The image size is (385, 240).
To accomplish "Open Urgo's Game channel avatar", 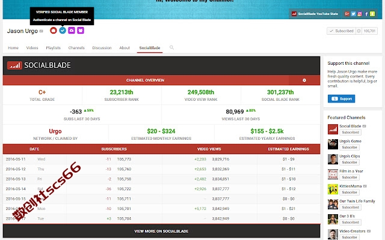I will tap(333, 144).
